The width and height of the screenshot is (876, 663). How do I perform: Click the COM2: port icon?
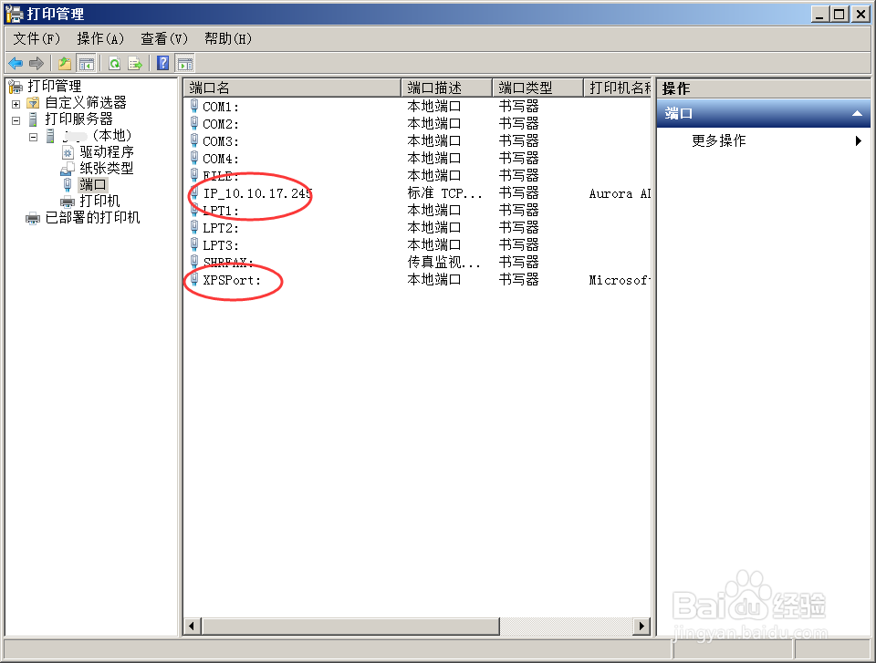(194, 123)
